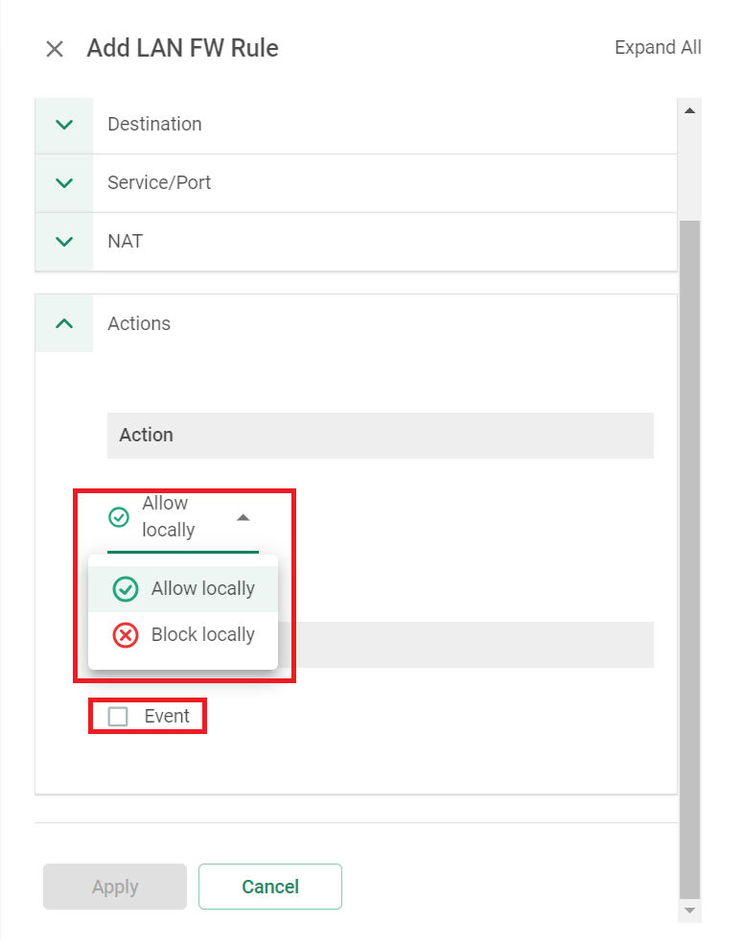
Task: Click the Service/Port section title
Action: (159, 182)
